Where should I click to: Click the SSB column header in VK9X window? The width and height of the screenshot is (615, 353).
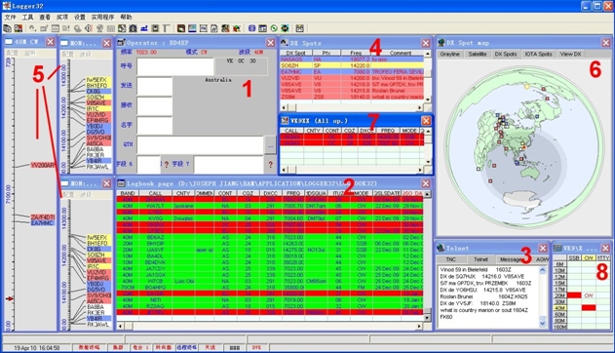tap(574, 257)
